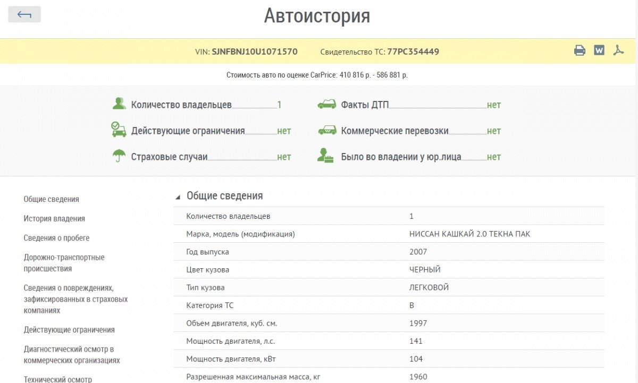Click the юр.лица ownership icon
Image resolution: width=638 pixels, height=383 pixels.
click(325, 156)
